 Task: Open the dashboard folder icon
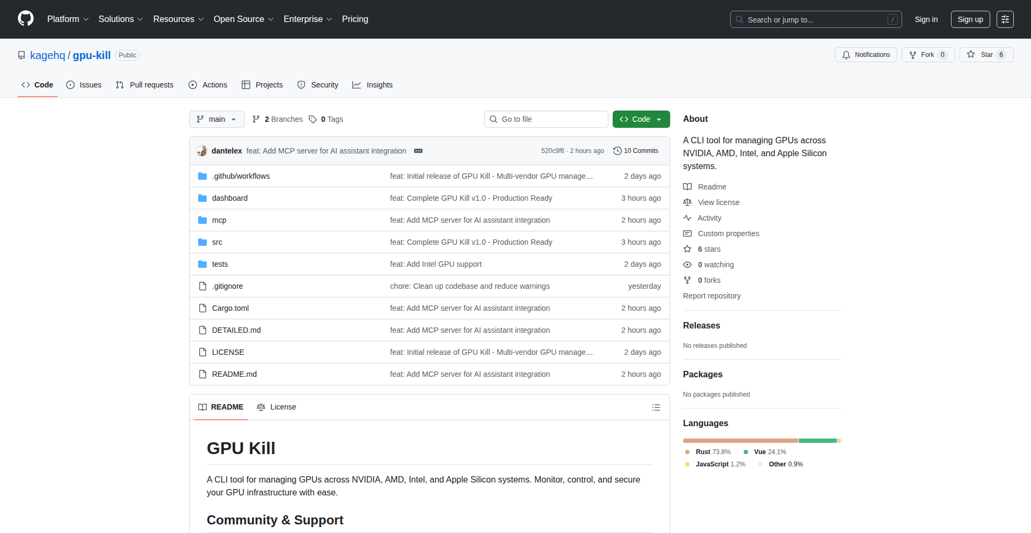pyautogui.click(x=202, y=198)
